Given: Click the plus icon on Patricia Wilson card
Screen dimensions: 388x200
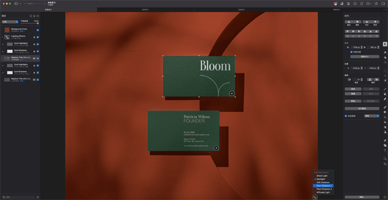Looking at the screenshot, I should tap(216, 148).
